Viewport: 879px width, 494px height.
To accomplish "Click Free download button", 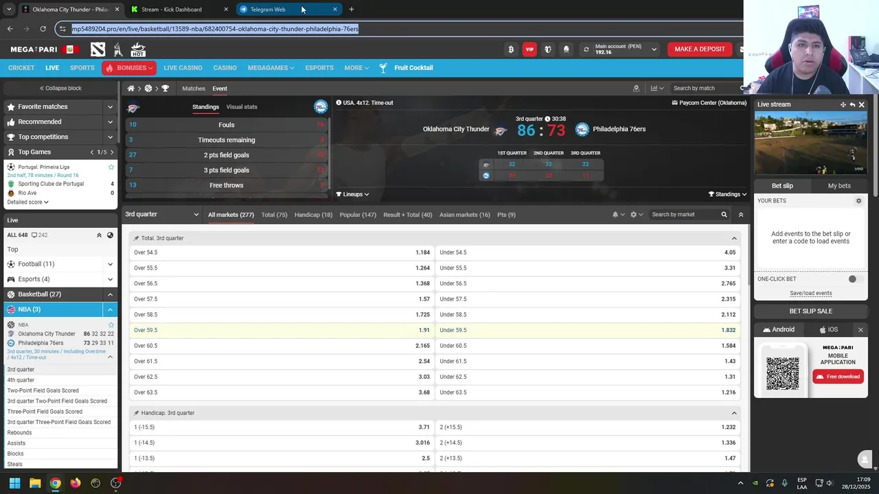I will (x=838, y=377).
